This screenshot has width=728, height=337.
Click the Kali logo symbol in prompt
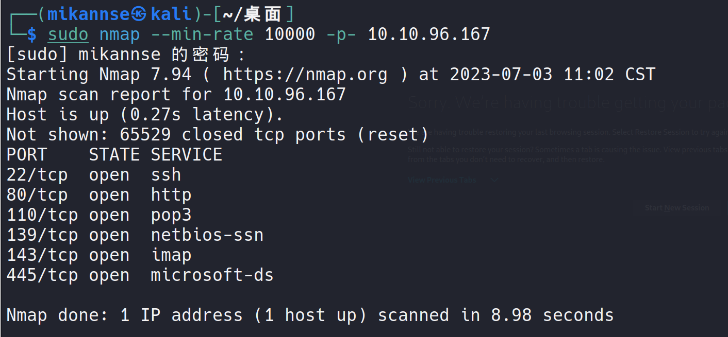click(x=139, y=14)
